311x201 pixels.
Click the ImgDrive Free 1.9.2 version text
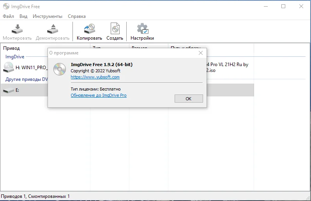coord(102,65)
